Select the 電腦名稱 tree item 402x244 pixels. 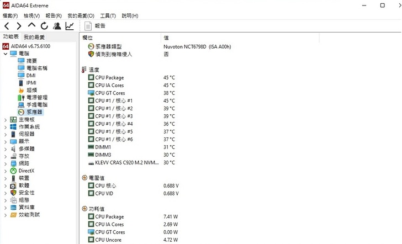tap(37, 68)
